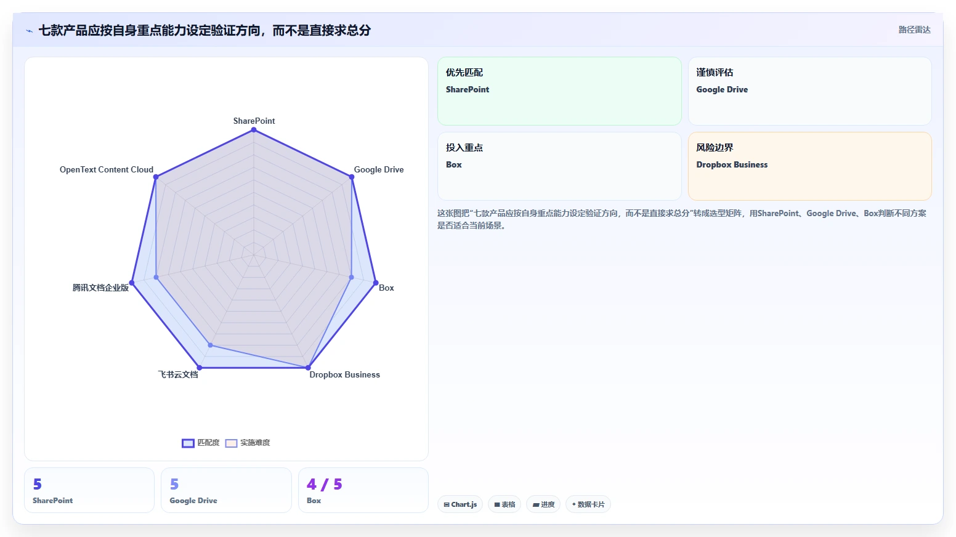The image size is (956, 537).
Task: Click the Google Drive axis label on chart
Action: 379,169
